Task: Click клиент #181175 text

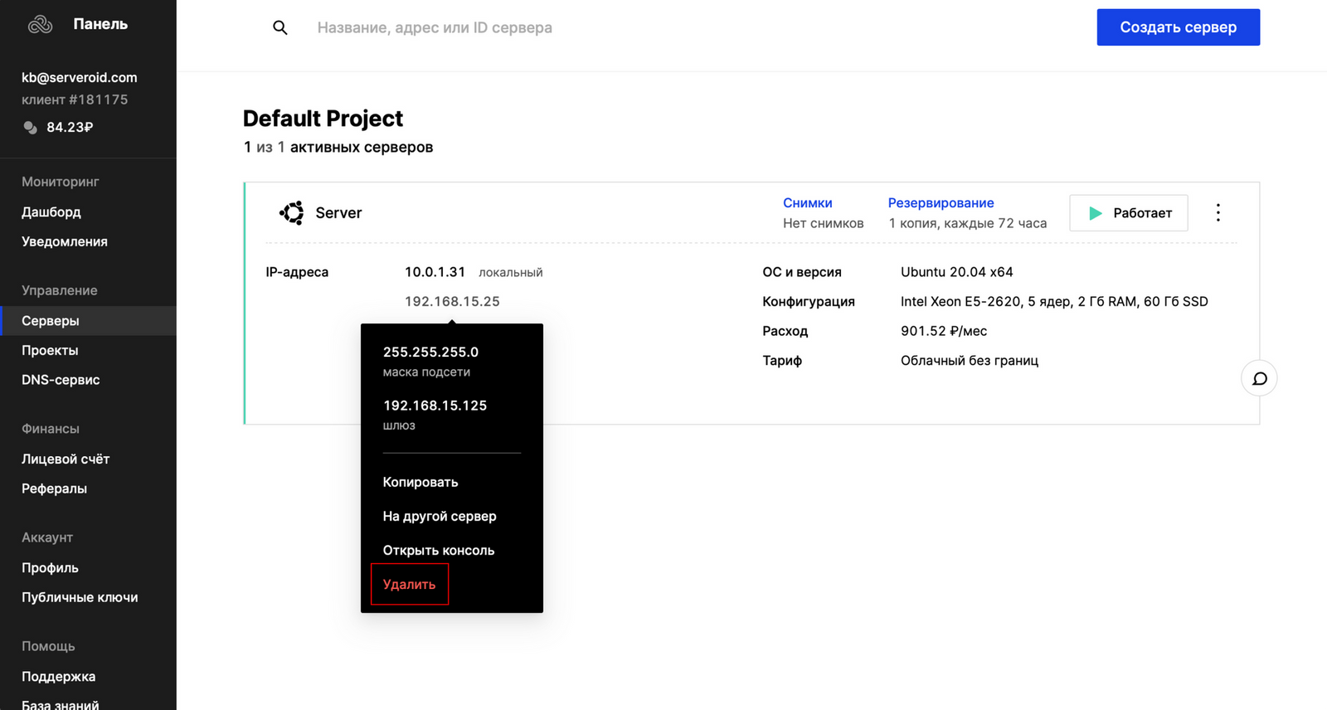Action: [75, 100]
